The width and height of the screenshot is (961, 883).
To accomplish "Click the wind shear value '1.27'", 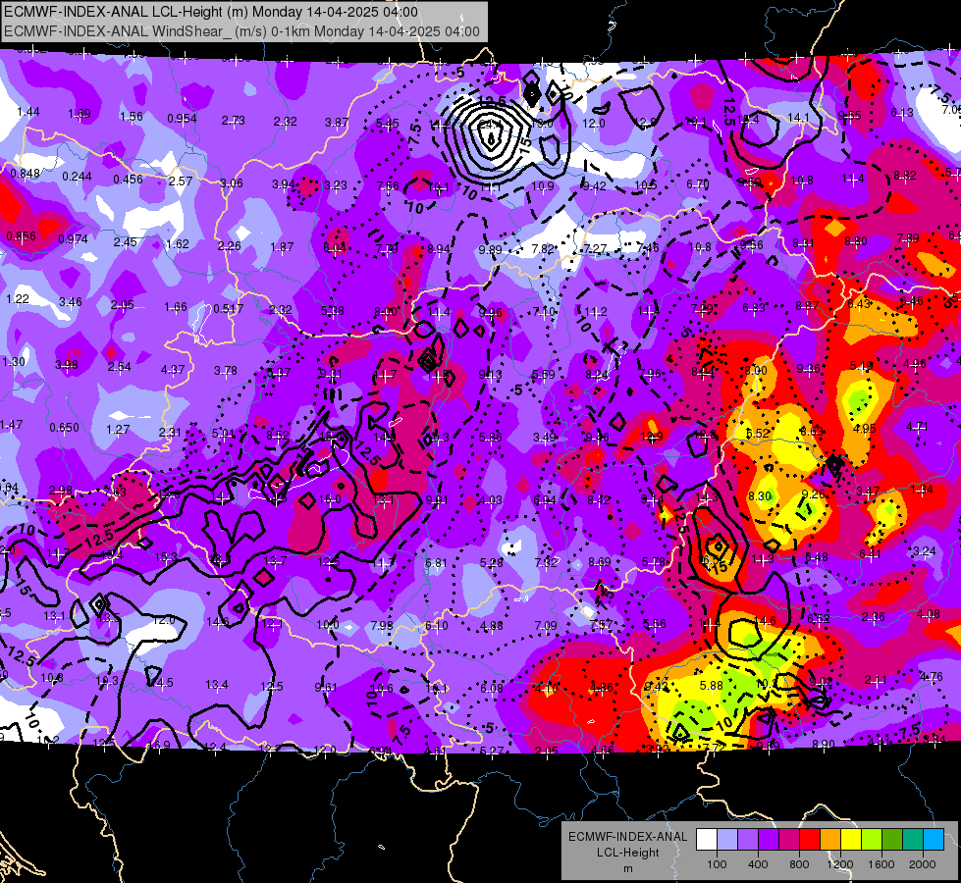I will click(x=118, y=430).
